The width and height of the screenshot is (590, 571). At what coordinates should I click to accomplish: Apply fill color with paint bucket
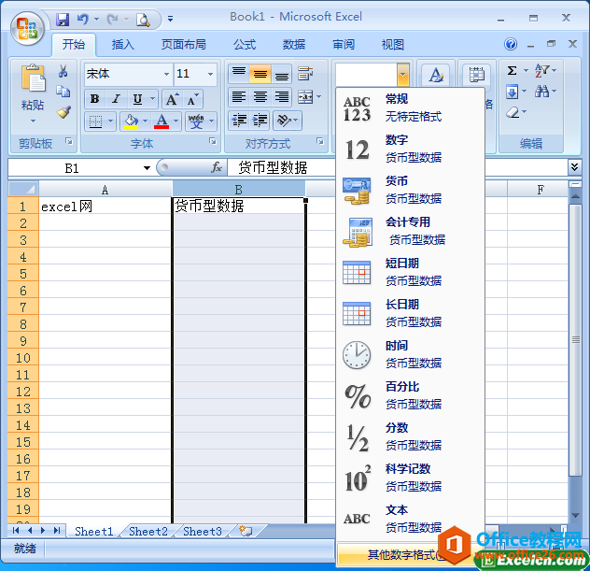tap(131, 121)
